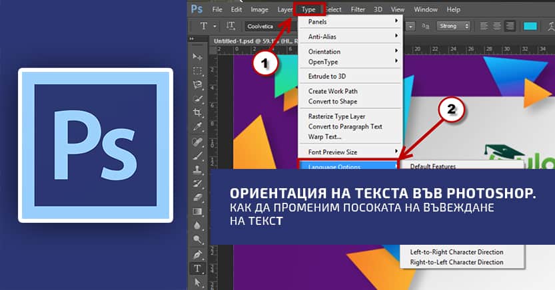This screenshot has height=290, width=555.
Task: Open the Window menu
Action: click(426, 9)
